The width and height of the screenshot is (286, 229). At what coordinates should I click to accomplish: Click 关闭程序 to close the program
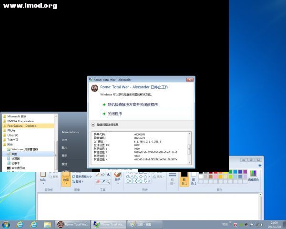coord(115,114)
